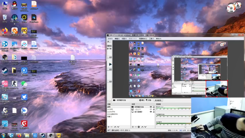Click the Deactivate (取消激活) button
This screenshot has height=138, width=245.
[x=158, y=100]
